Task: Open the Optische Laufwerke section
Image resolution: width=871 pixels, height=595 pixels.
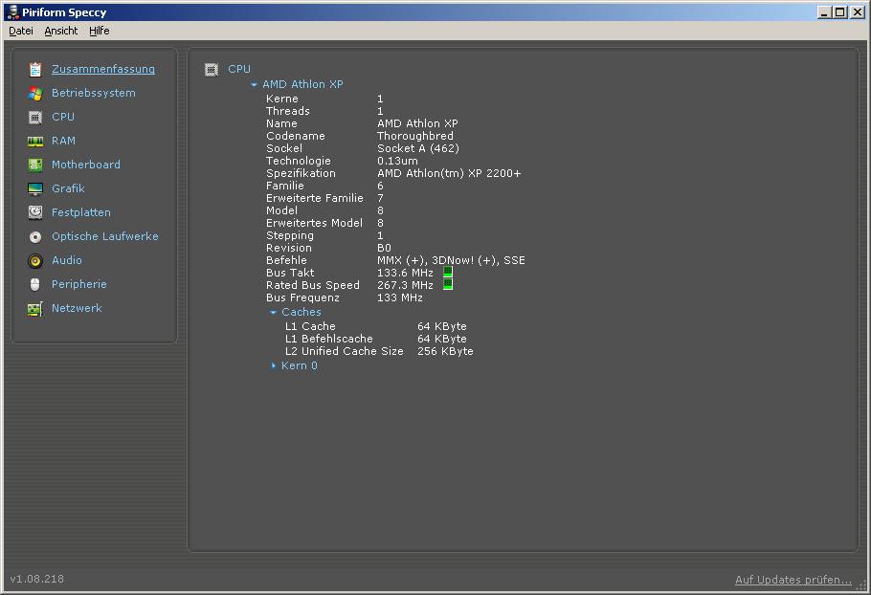Action: (104, 236)
